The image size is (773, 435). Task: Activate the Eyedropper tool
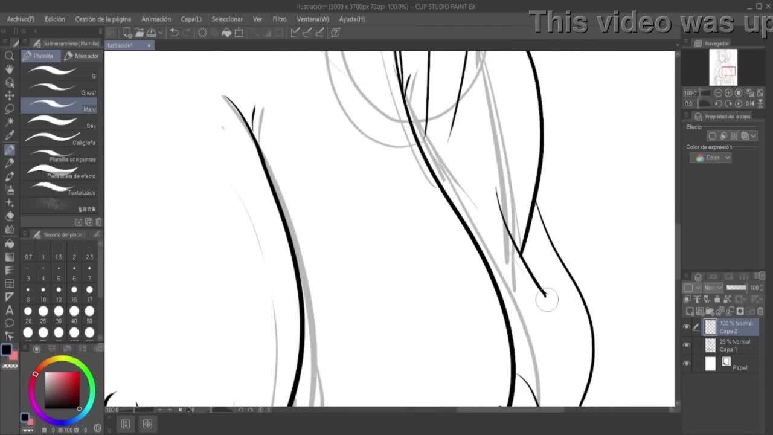10,135
